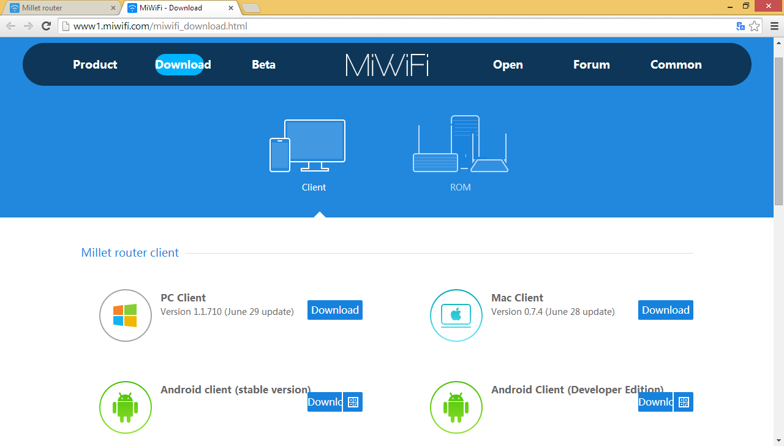Screen dimensions: 784x446
Task: Open the Download menu item
Action: [183, 64]
